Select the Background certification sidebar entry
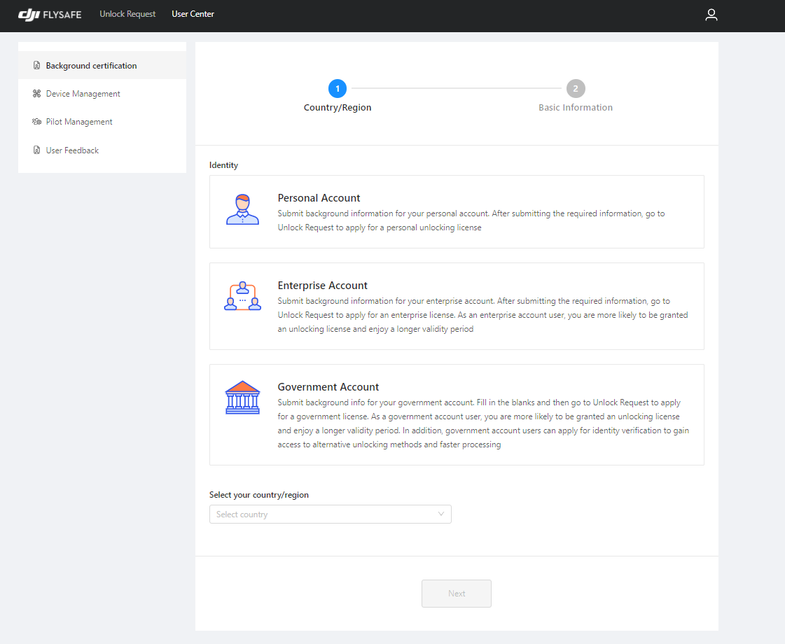 tap(90, 65)
